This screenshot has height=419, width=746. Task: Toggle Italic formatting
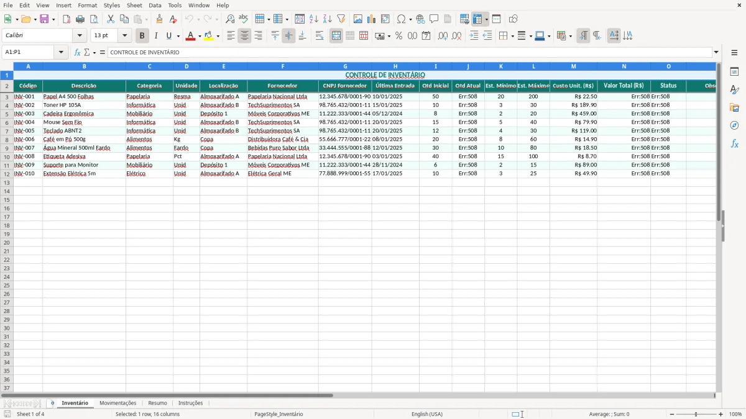(156, 36)
